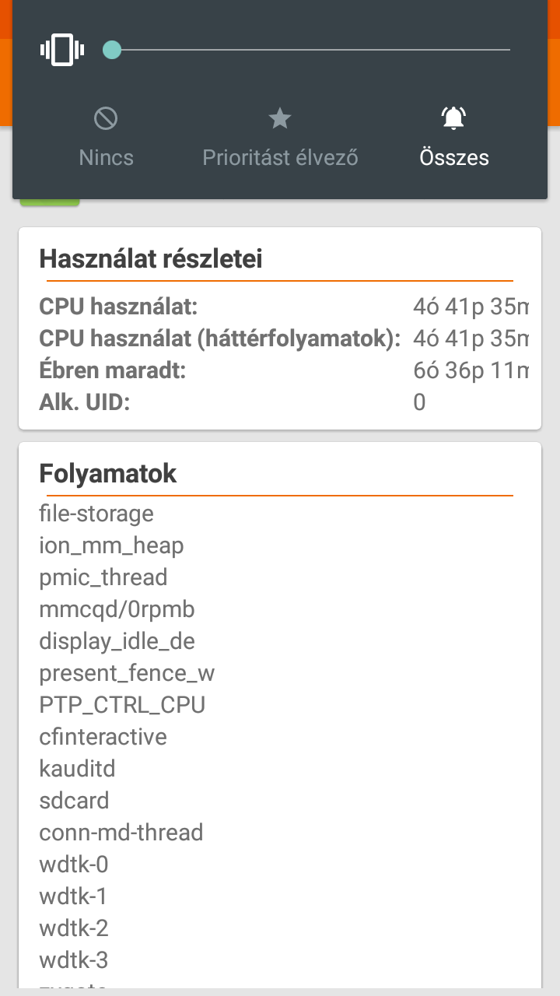Select the pmic_thread process

(103, 577)
